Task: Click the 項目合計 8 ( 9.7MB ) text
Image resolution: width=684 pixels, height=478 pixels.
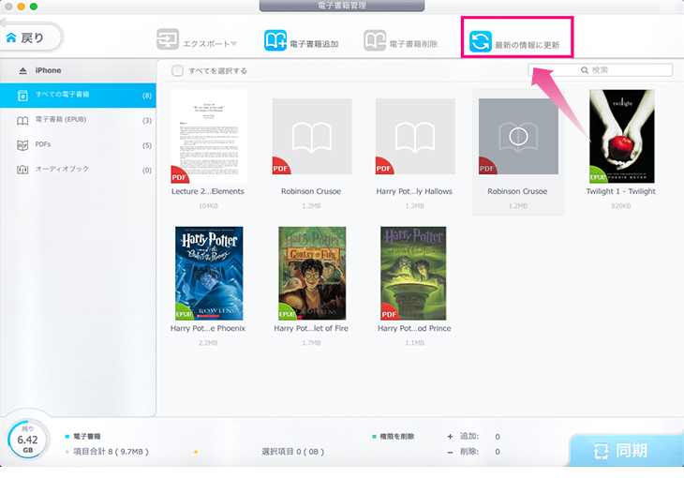Action: pyautogui.click(x=111, y=452)
